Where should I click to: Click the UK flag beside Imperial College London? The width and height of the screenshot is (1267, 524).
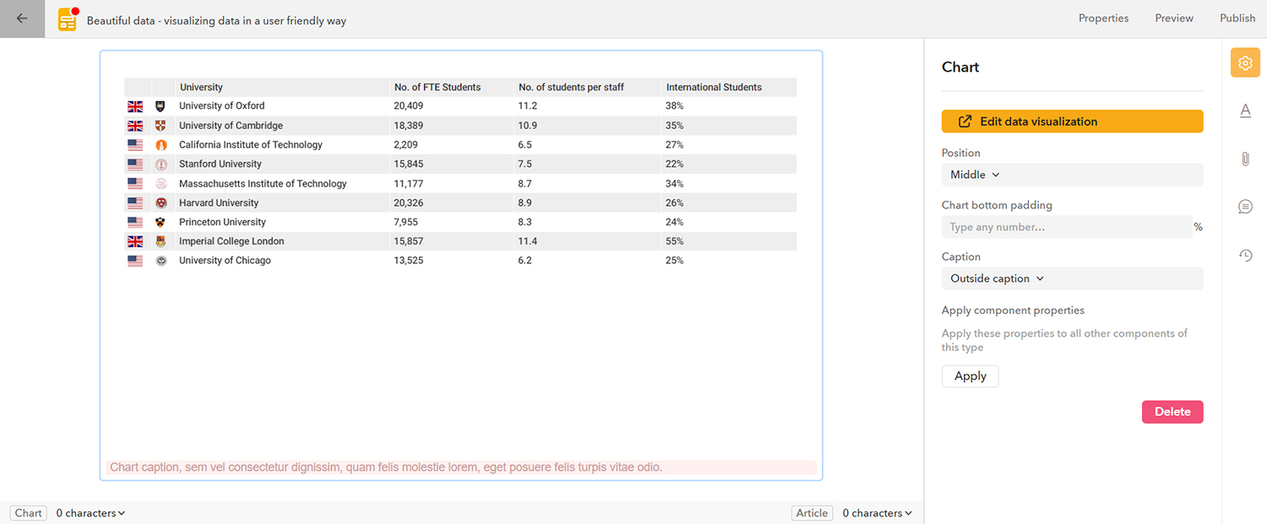click(x=135, y=241)
